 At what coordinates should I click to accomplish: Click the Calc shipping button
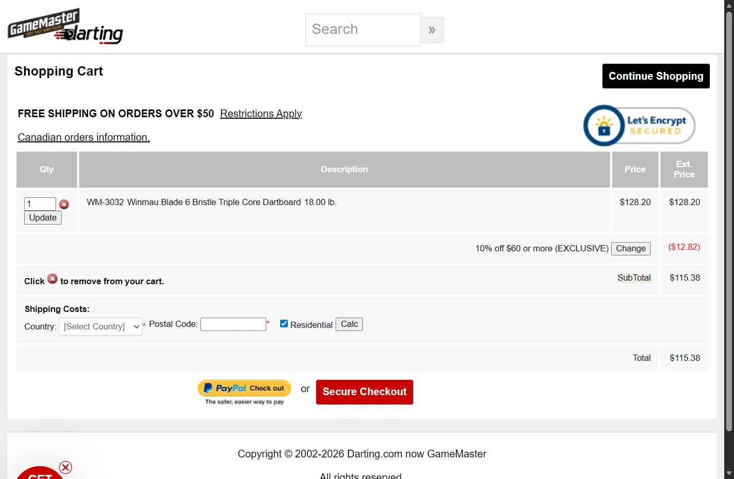click(349, 324)
